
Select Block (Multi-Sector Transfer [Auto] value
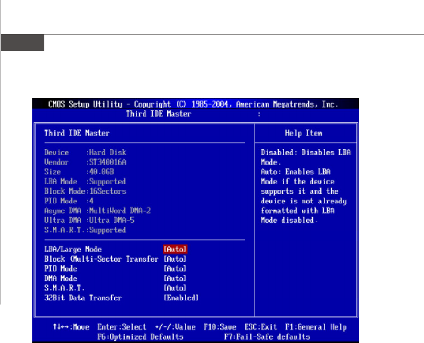click(175, 259)
